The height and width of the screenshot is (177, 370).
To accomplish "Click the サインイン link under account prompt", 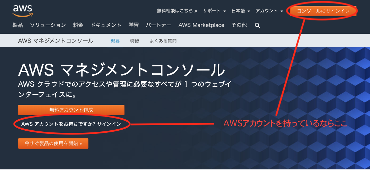I will [109, 124].
